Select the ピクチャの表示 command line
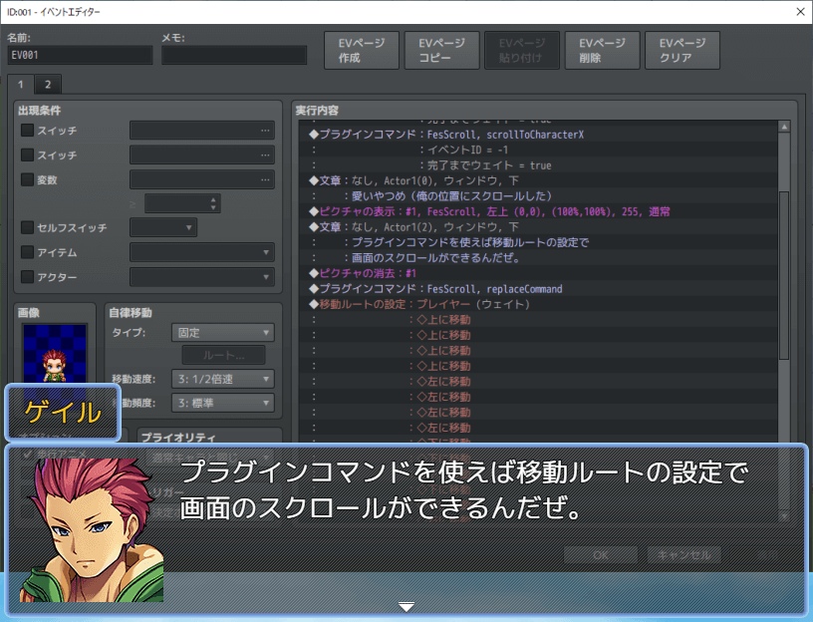Viewport: 813px width, 622px height. click(x=538, y=211)
